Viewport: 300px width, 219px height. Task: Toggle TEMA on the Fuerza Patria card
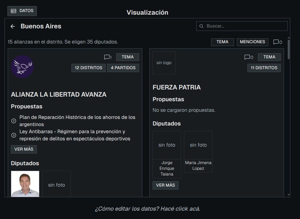269,57
